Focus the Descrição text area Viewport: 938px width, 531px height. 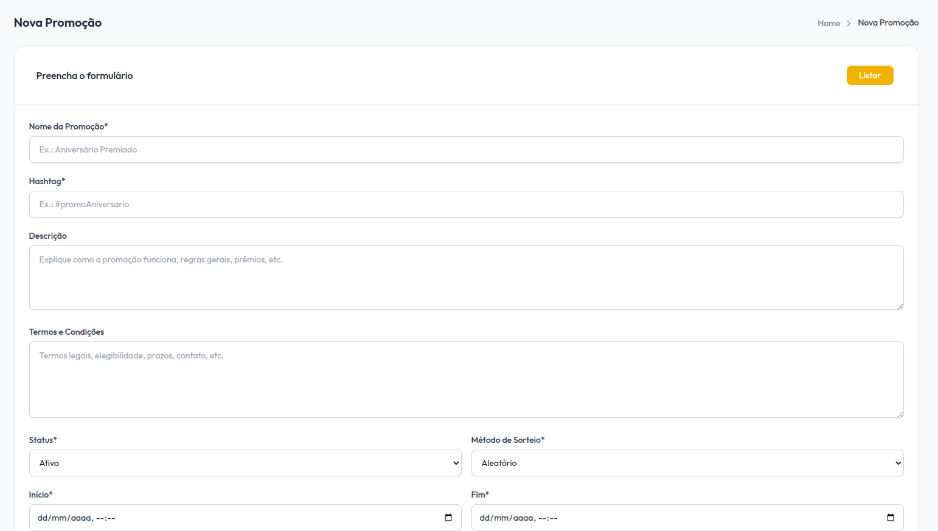(x=466, y=278)
